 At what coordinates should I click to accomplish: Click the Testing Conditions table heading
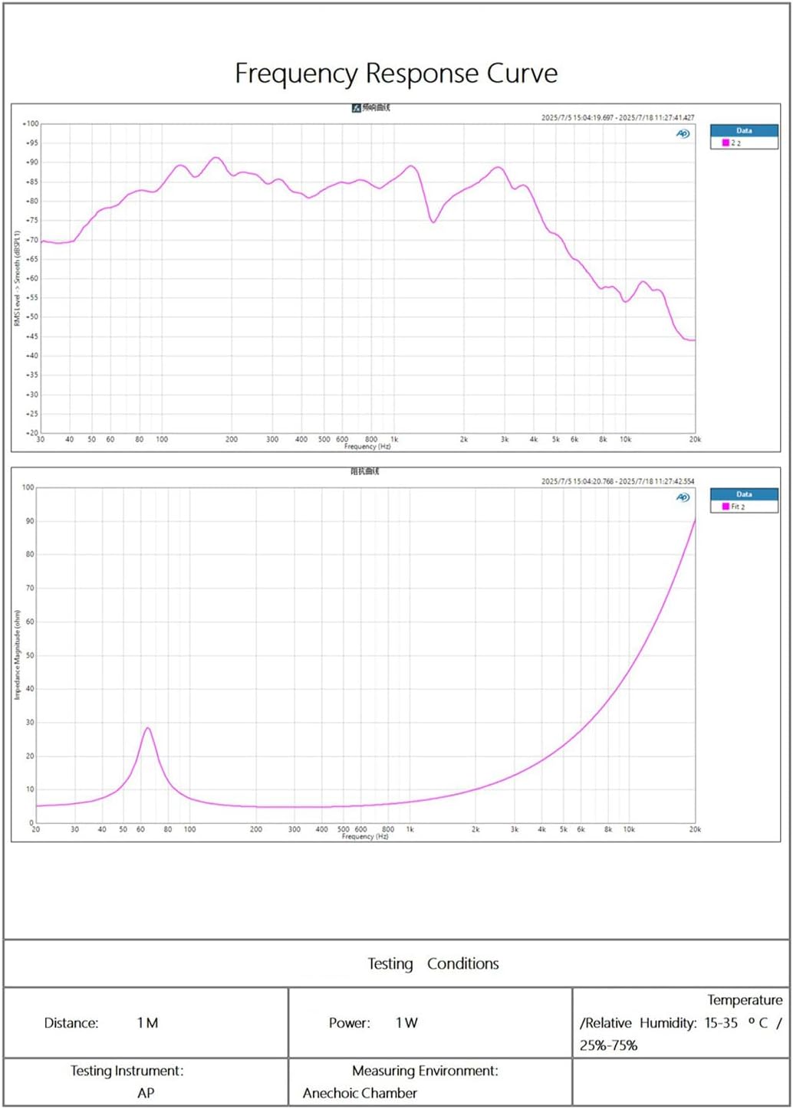[x=433, y=963]
